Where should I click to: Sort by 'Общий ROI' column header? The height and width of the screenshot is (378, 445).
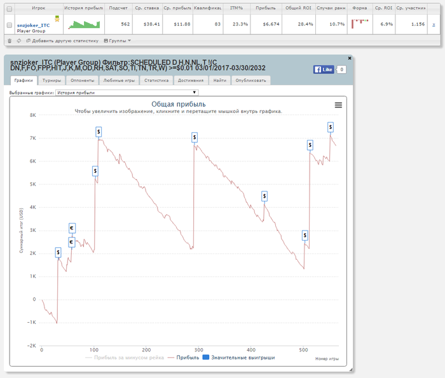point(298,8)
